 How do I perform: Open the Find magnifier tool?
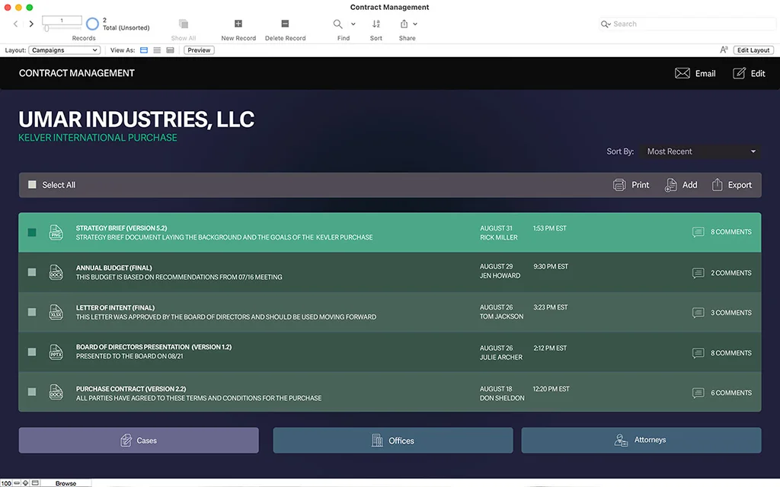click(x=338, y=24)
